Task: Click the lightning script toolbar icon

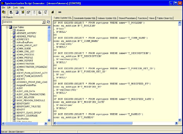Action: coord(11,12)
